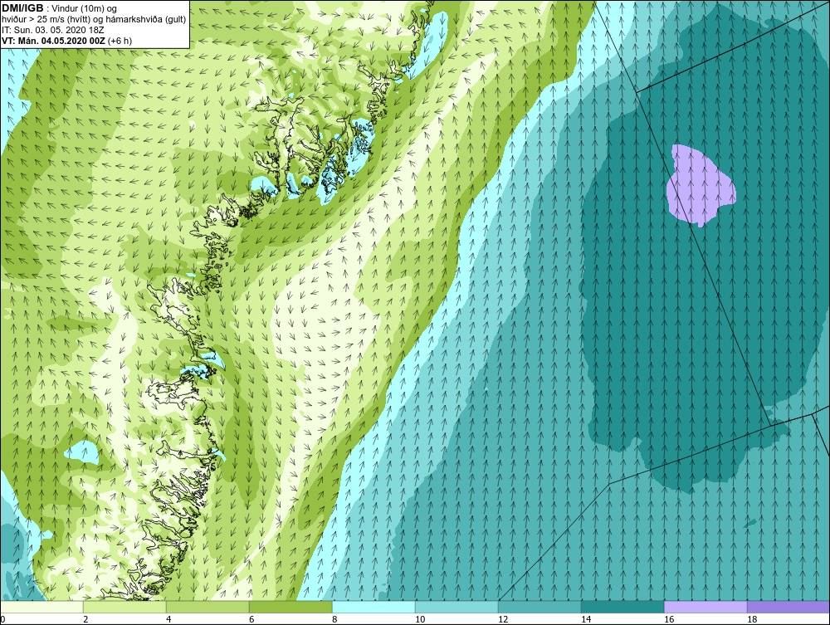Click the 'hviður > 25 m/s' description line

point(94,19)
